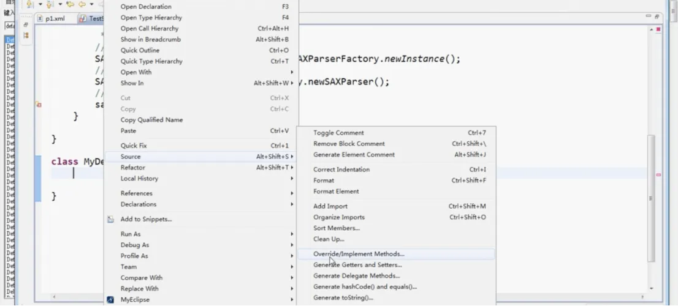Click the editor scrollbar down arrow

point(651,288)
